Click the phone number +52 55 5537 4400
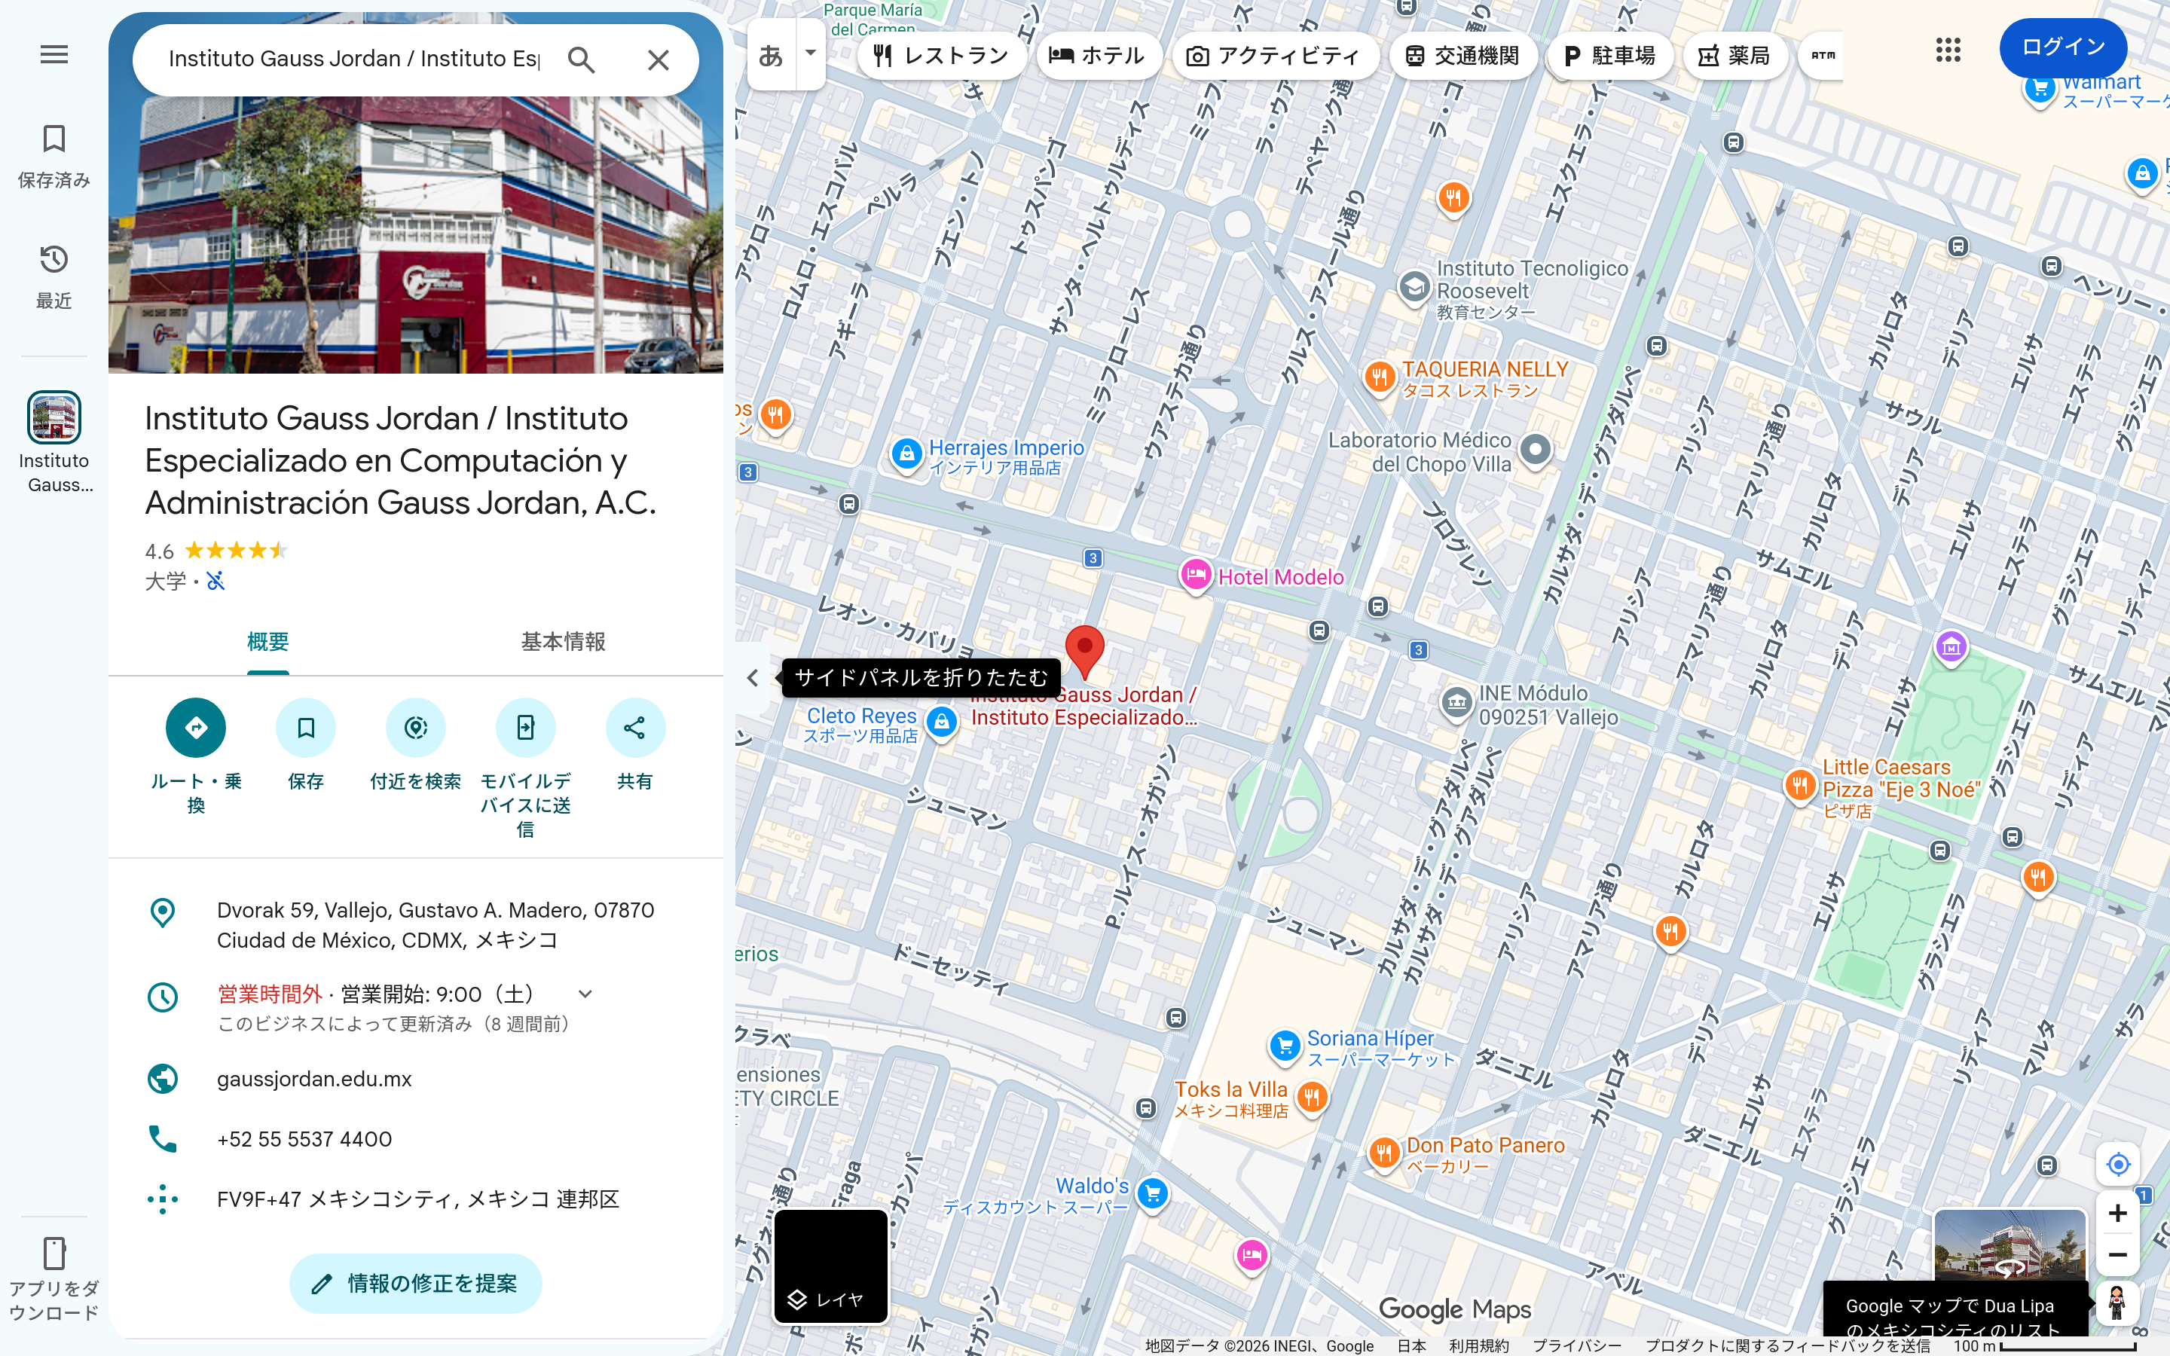 click(x=304, y=1139)
